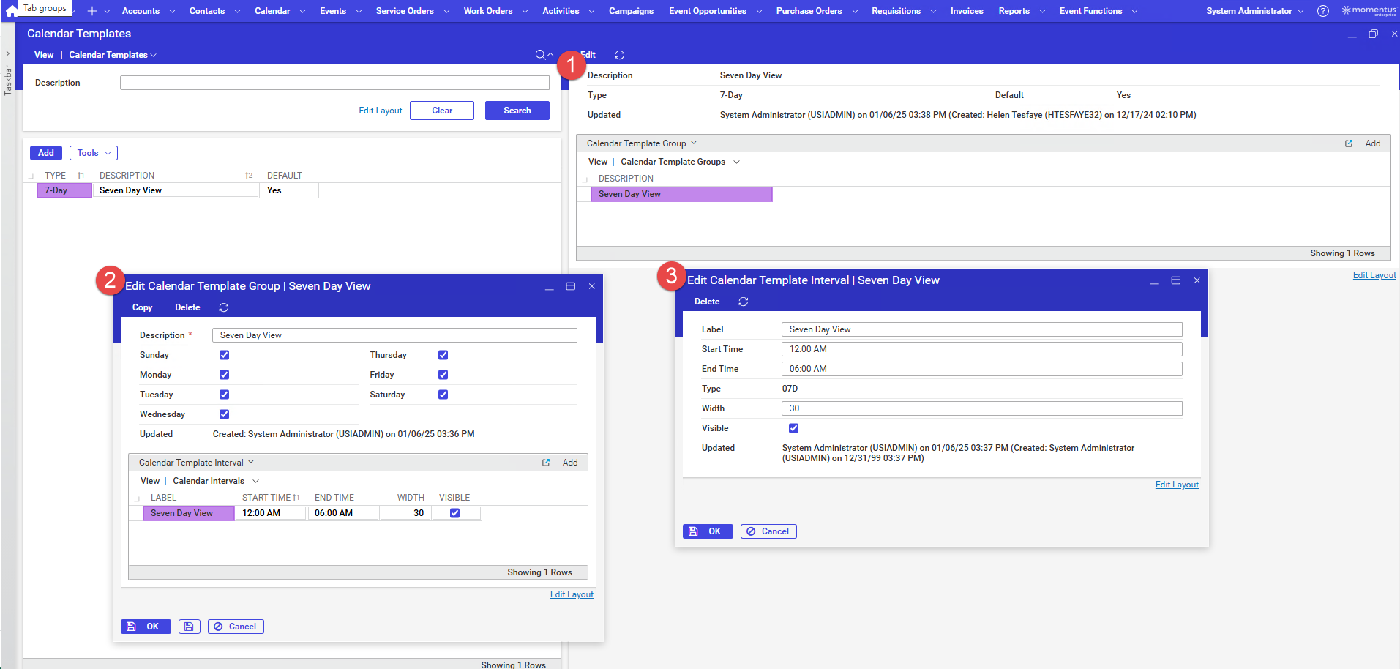Viewport: 1400px width, 669px height.
Task: Sort by the TYPE column sort icon
Action: (81, 176)
